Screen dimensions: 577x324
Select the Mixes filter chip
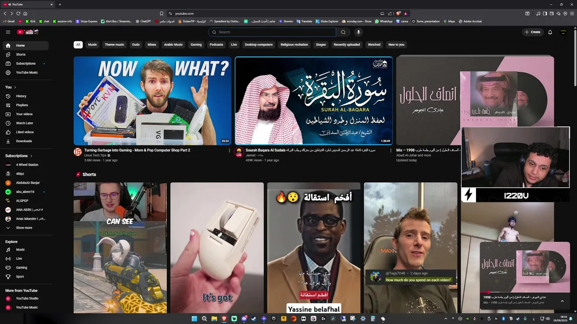pos(152,45)
